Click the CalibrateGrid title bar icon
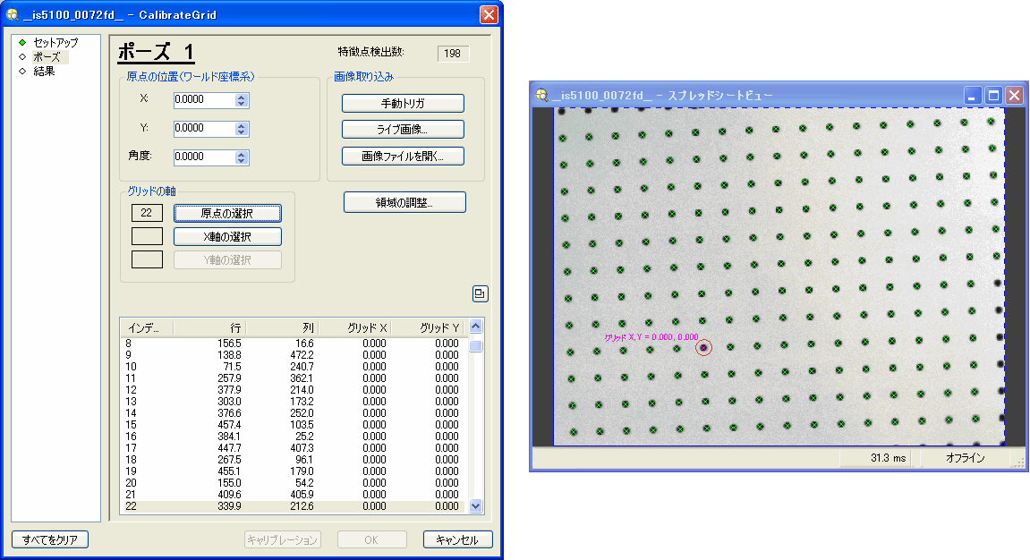Screen dimensions: 1030x560 [x=13, y=14]
